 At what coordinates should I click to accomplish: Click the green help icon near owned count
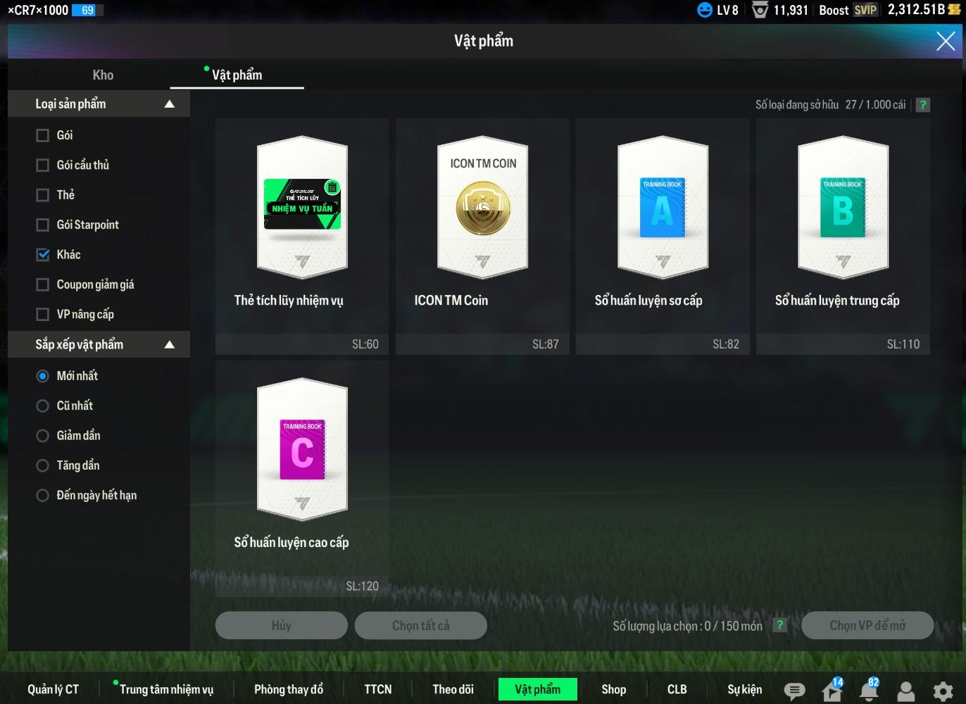coord(922,105)
